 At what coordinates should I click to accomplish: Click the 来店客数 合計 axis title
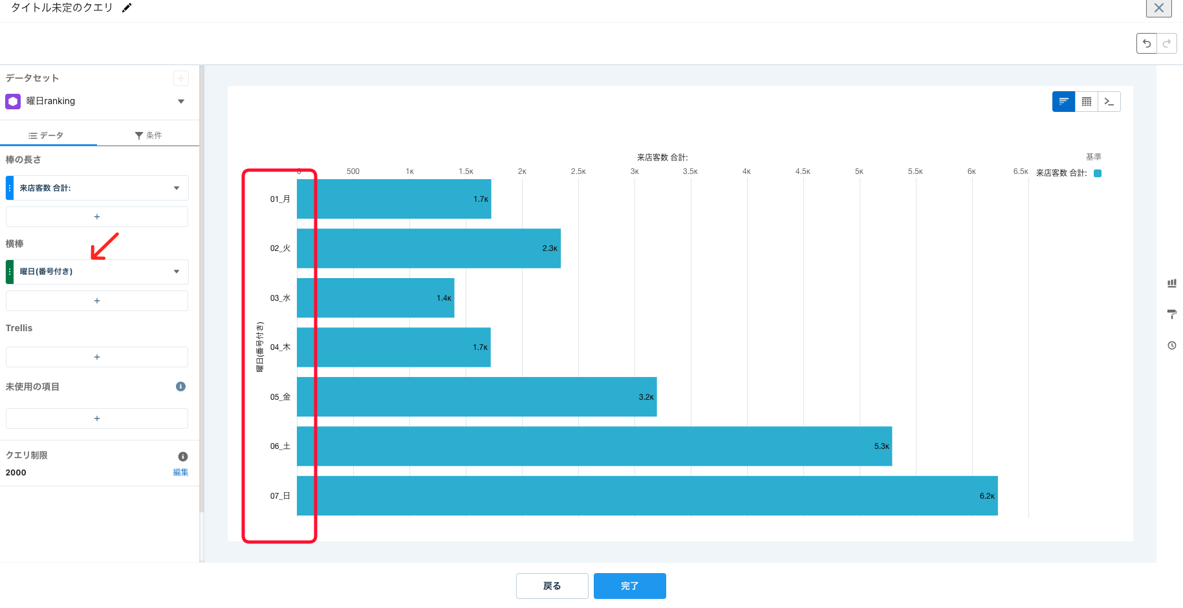tap(662, 157)
